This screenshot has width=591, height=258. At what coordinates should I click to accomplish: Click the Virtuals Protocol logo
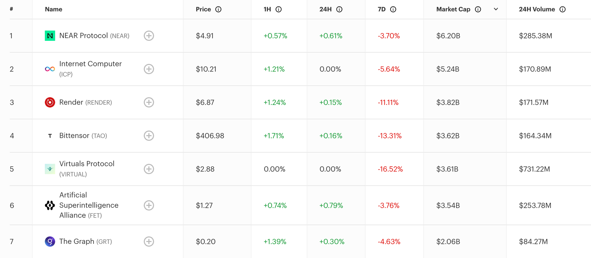[50, 169]
